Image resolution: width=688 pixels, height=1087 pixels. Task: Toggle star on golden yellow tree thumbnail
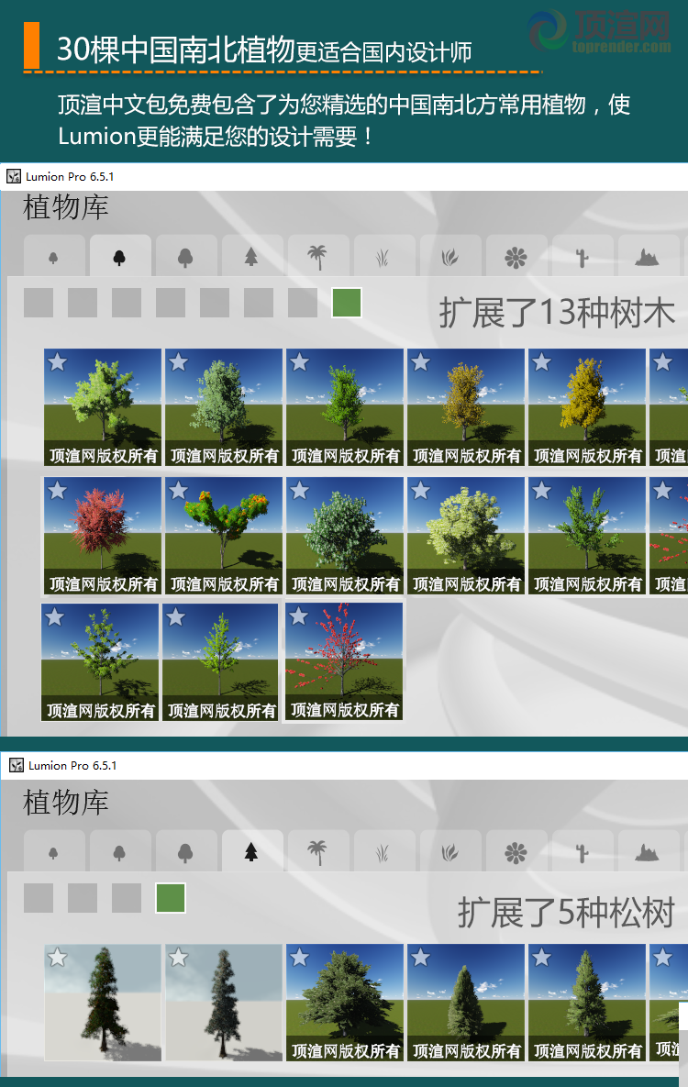pyautogui.click(x=541, y=361)
